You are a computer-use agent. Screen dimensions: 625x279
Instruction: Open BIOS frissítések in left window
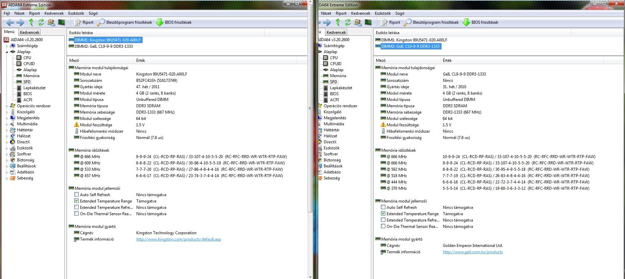pos(174,22)
